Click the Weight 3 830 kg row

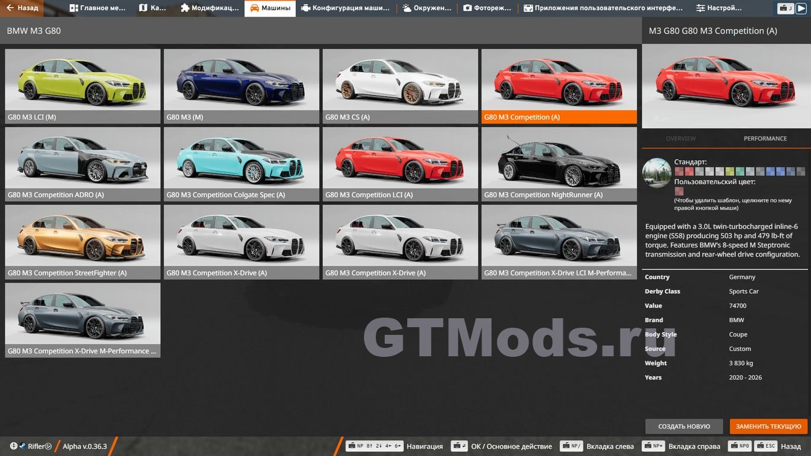coord(726,363)
